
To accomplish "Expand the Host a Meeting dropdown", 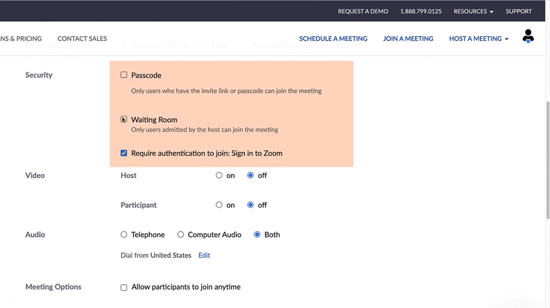I will (x=478, y=39).
